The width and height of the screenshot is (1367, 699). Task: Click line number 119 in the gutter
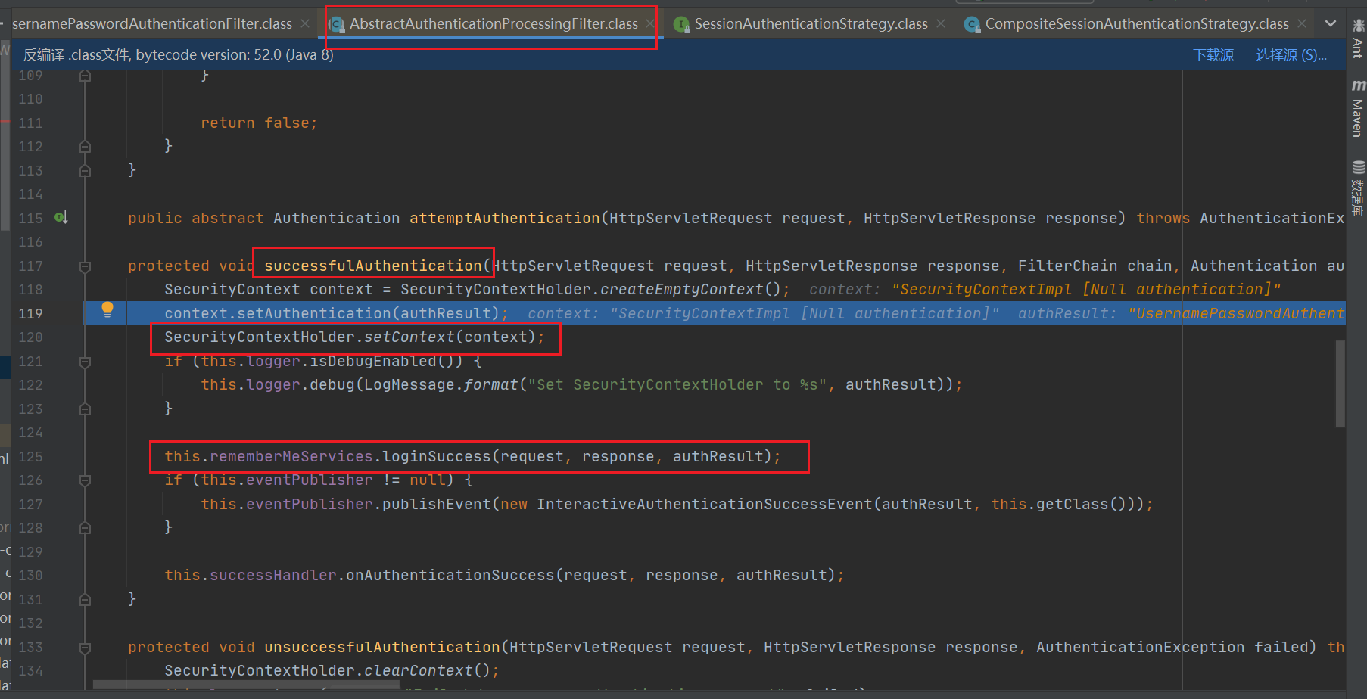[x=30, y=313]
